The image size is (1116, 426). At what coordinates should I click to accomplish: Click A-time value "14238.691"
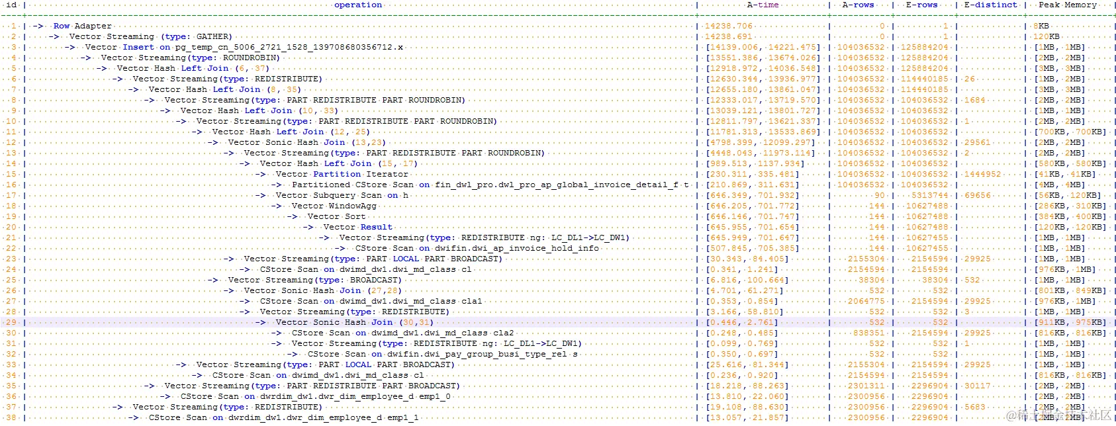[728, 36]
